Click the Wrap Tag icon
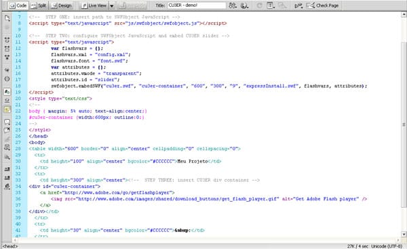Viewport: 407px width, 249px height. click(7, 139)
